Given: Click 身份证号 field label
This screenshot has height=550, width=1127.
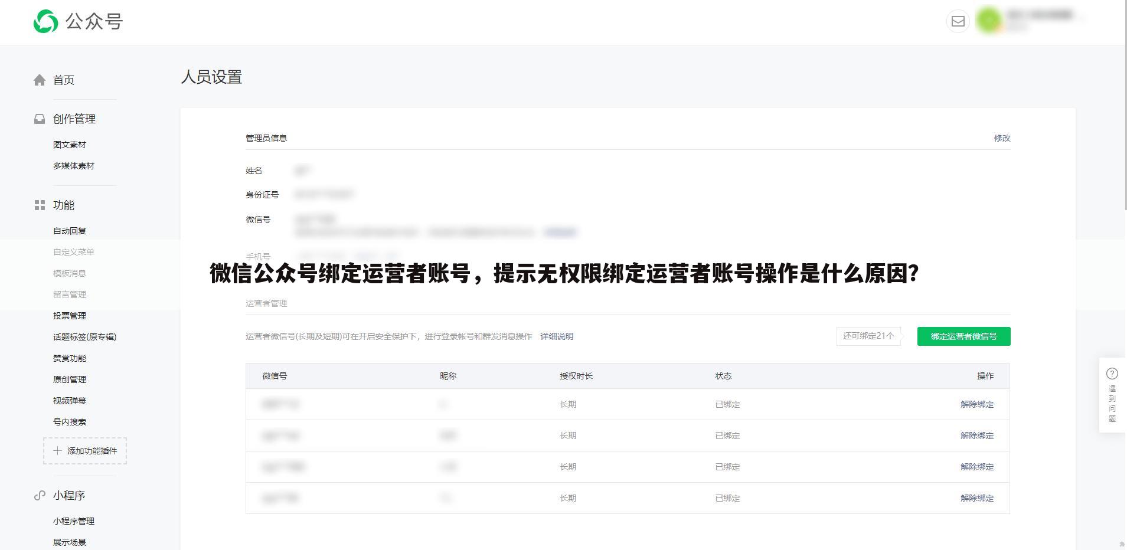Looking at the screenshot, I should [262, 195].
